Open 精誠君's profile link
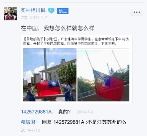Viewport: 147px width, 136px height. pos(28,122)
